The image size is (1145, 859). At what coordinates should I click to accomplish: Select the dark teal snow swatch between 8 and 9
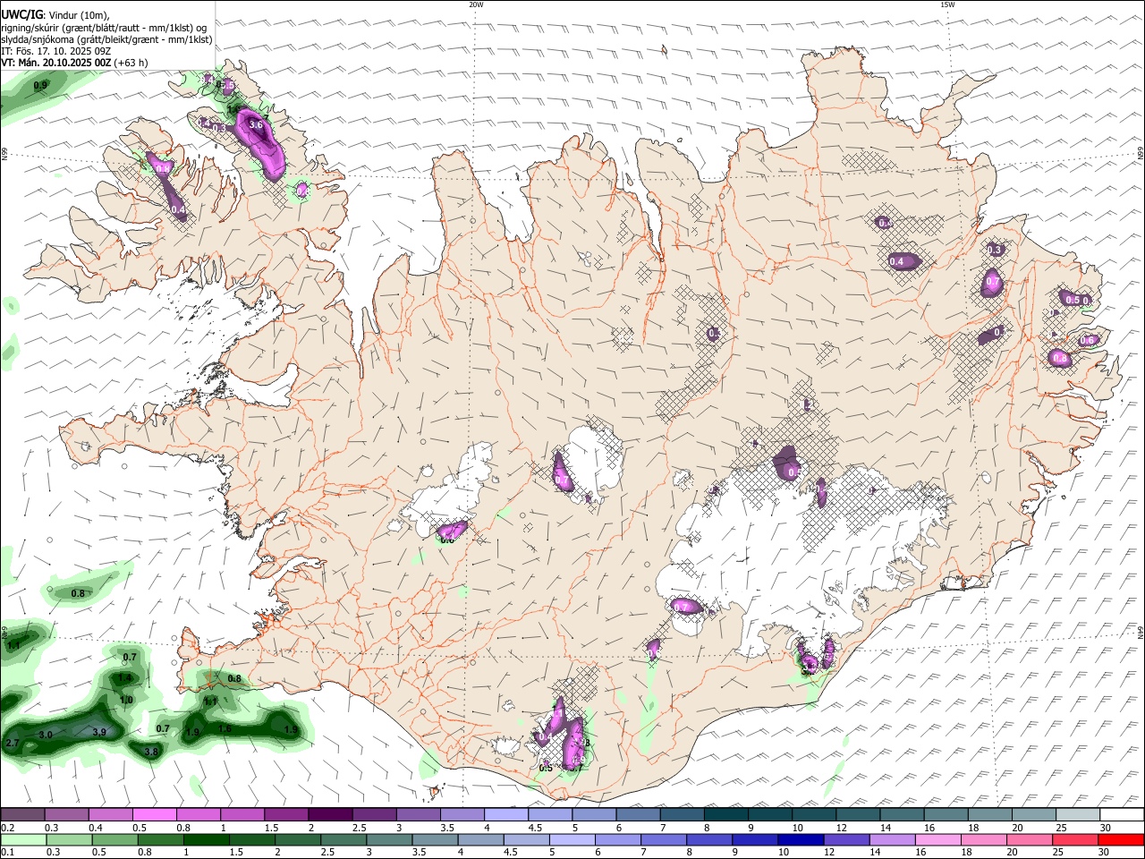coord(725,815)
